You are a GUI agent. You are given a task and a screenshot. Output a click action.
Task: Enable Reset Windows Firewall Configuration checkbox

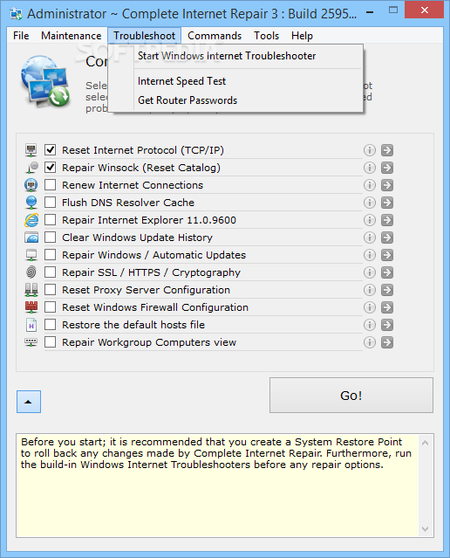pyautogui.click(x=50, y=307)
